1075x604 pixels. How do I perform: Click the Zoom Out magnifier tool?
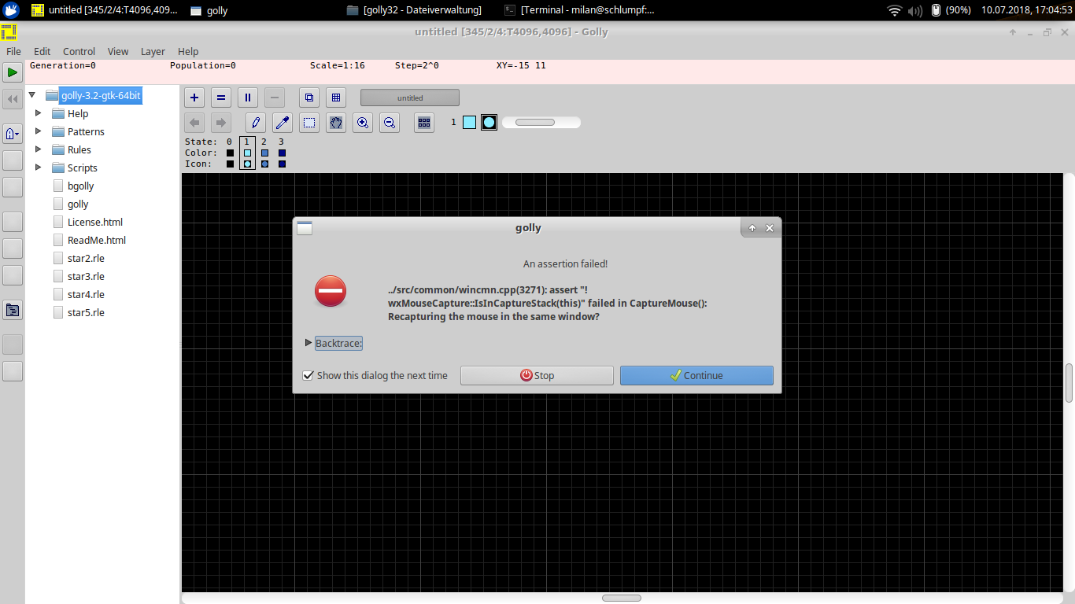click(x=389, y=122)
